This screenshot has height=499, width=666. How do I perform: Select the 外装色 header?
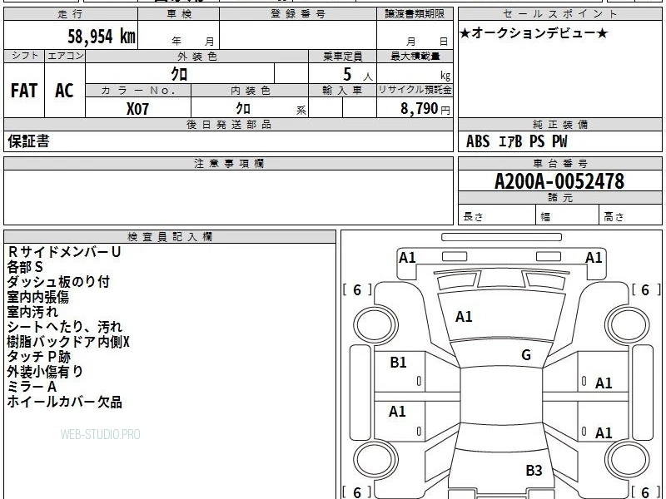[x=196, y=57]
